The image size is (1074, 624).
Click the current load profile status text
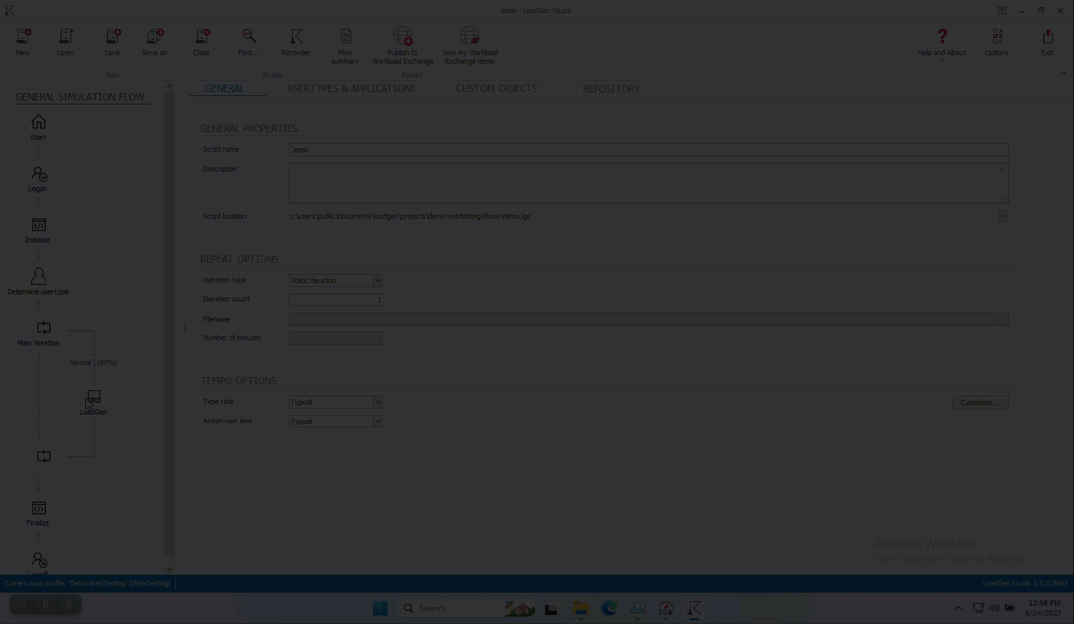pos(87,583)
